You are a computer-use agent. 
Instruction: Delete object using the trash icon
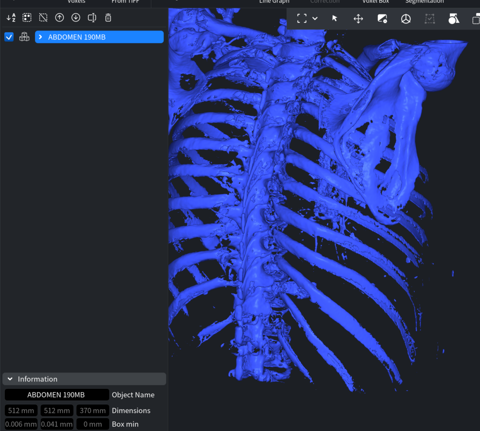coord(108,18)
